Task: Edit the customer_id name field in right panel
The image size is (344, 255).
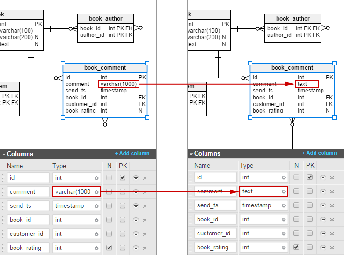Action: pos(215,234)
